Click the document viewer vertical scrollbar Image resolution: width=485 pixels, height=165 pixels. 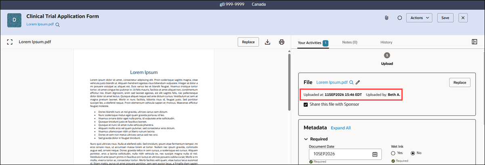[289, 82]
